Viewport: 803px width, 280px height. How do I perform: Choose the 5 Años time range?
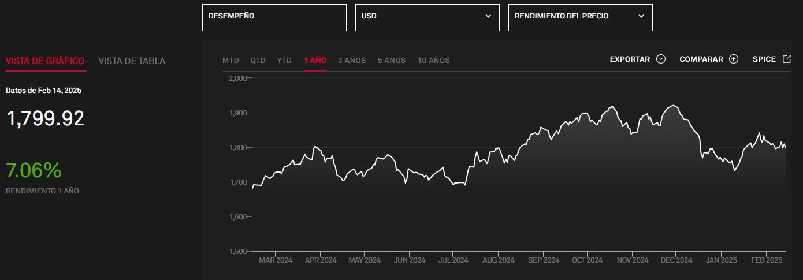(392, 60)
